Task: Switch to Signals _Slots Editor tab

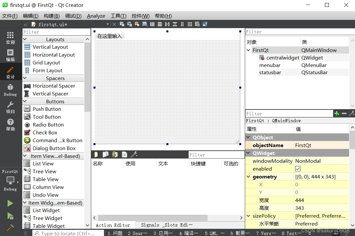Action: (x=167, y=225)
